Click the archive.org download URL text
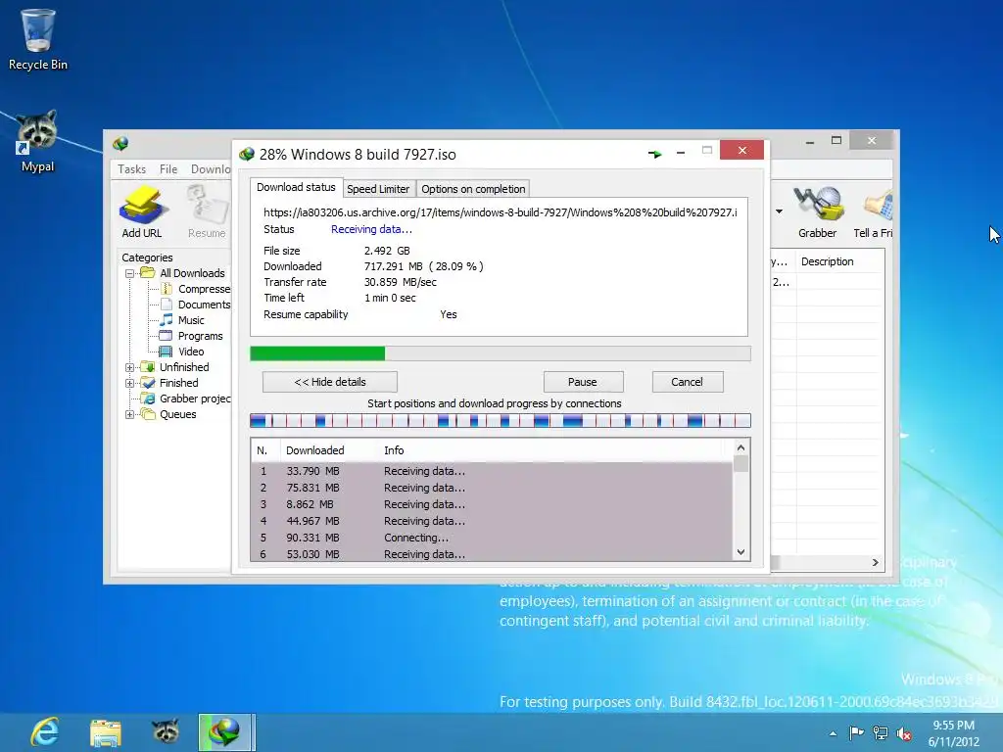Image resolution: width=1003 pixels, height=752 pixels. 501,212
